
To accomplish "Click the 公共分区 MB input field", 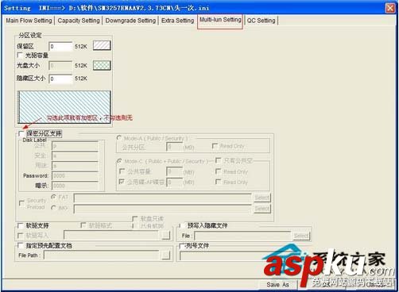I will (x=175, y=147).
